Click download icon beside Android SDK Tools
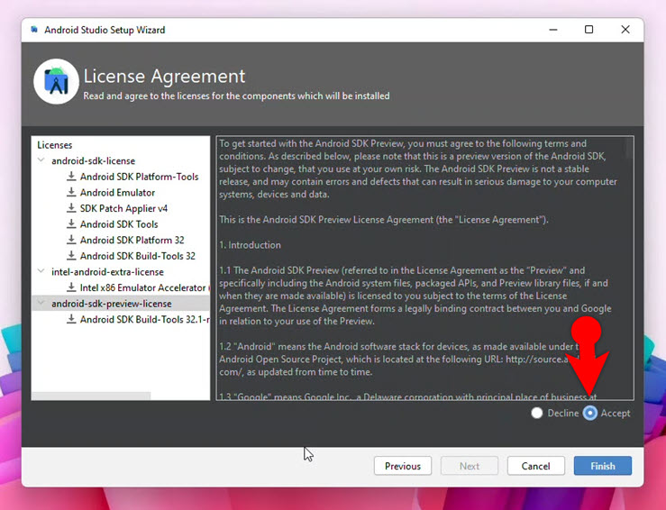The height and width of the screenshot is (510, 666). (71, 223)
